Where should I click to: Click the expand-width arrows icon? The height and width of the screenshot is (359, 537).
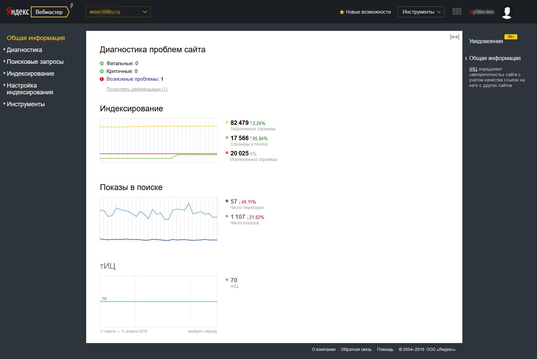[x=455, y=37]
